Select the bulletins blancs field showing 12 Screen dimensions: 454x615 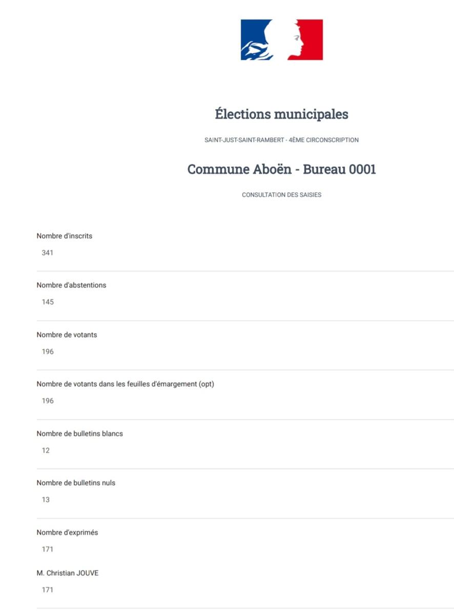pyautogui.click(x=46, y=450)
